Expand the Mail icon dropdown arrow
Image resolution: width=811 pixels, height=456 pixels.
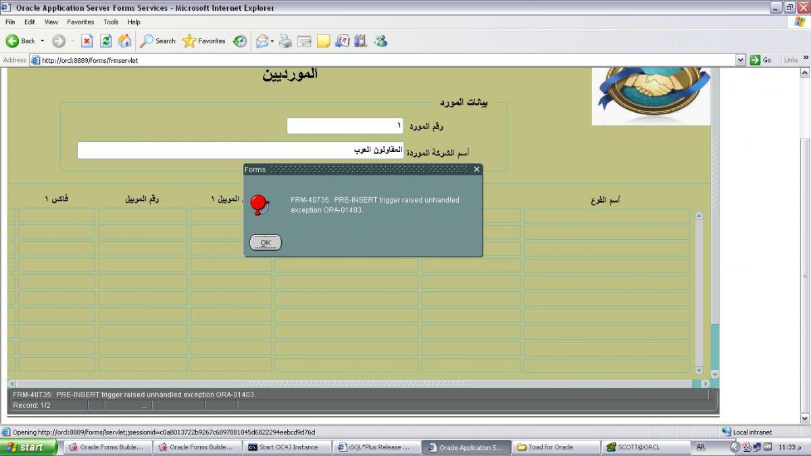272,41
